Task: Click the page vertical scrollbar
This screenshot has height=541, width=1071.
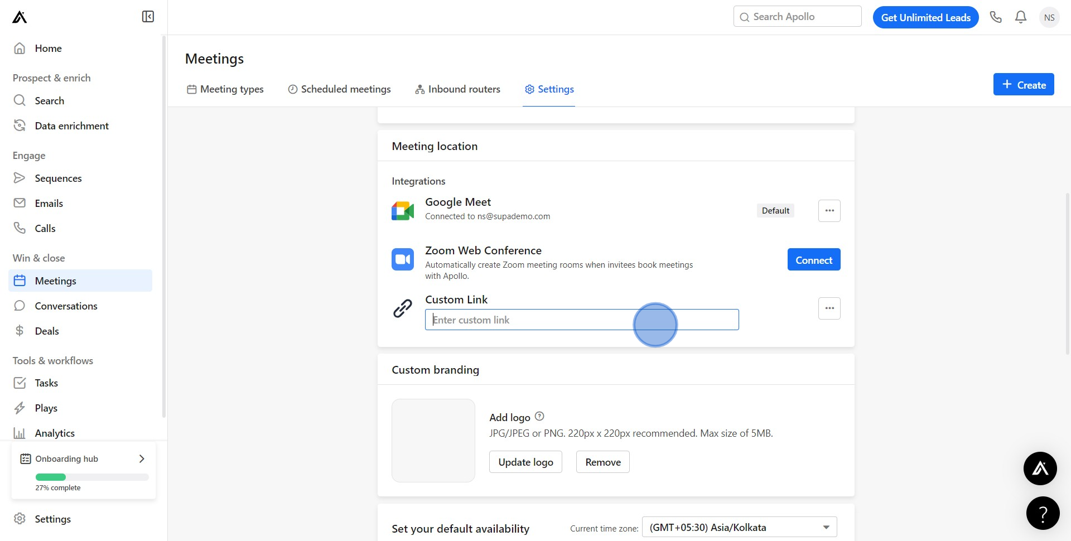Action: (x=1068, y=273)
